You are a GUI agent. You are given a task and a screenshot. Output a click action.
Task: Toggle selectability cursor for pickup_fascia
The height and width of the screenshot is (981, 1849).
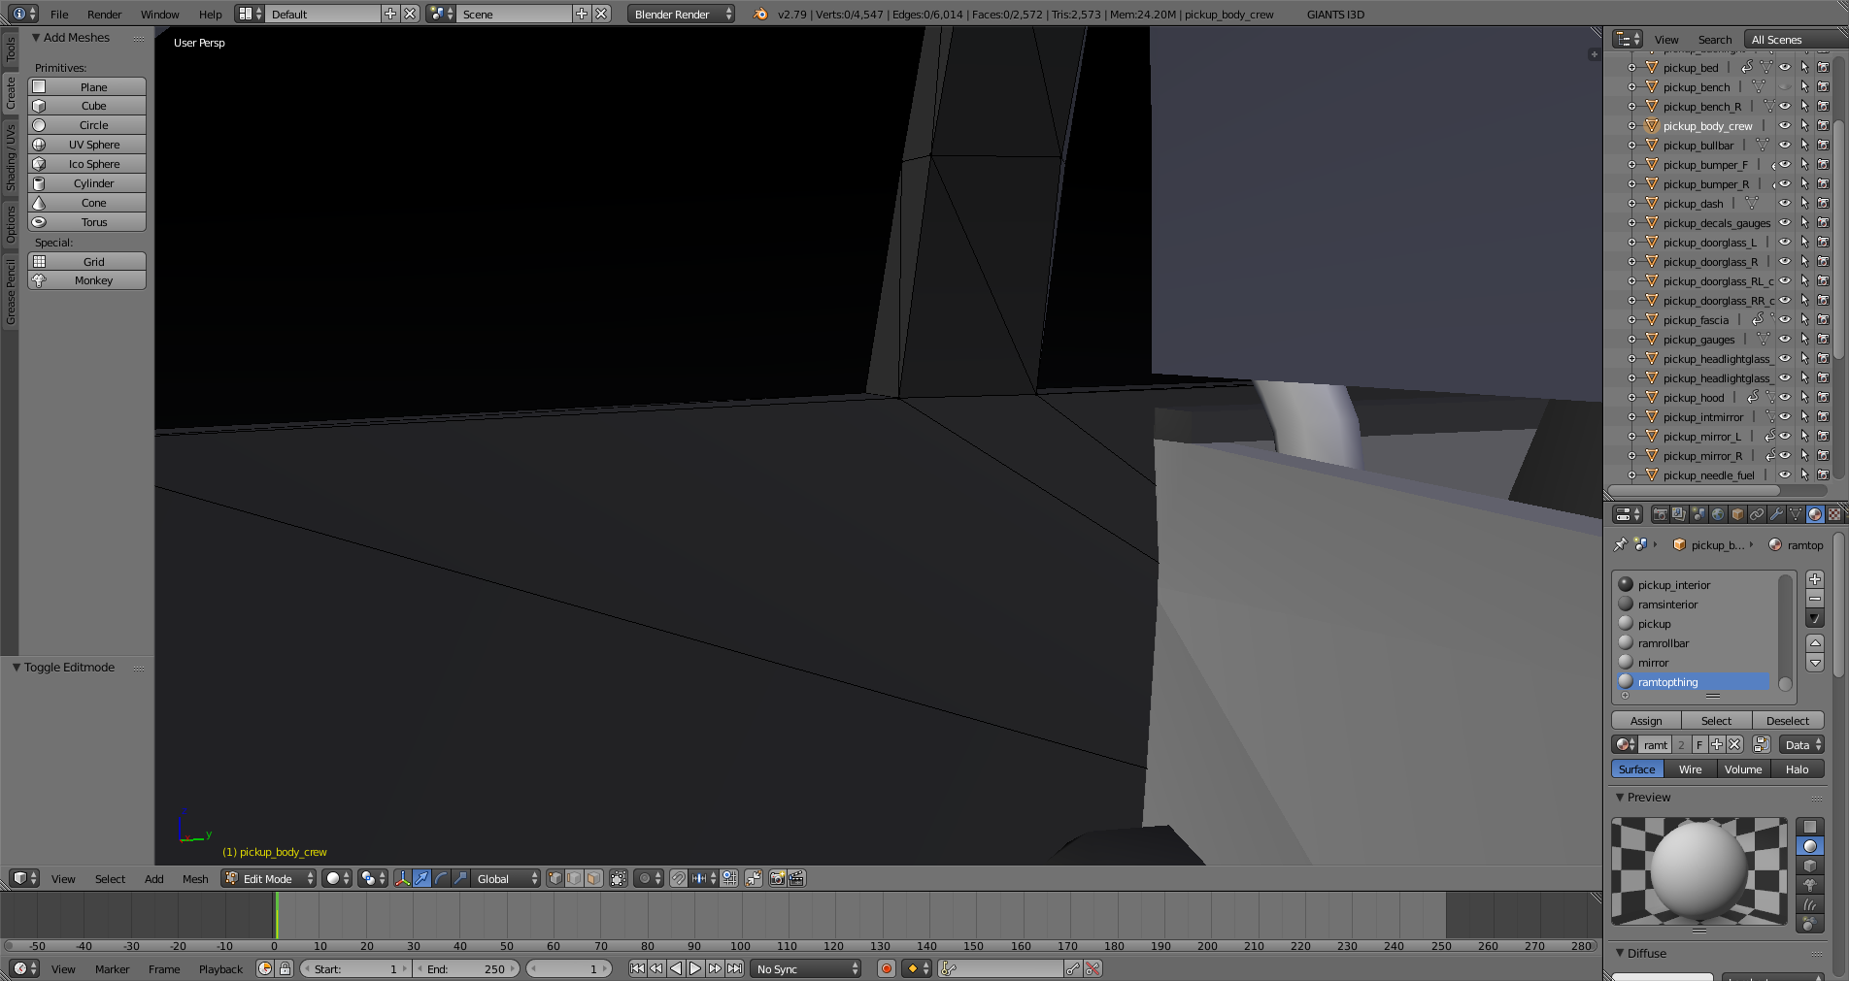(x=1804, y=319)
